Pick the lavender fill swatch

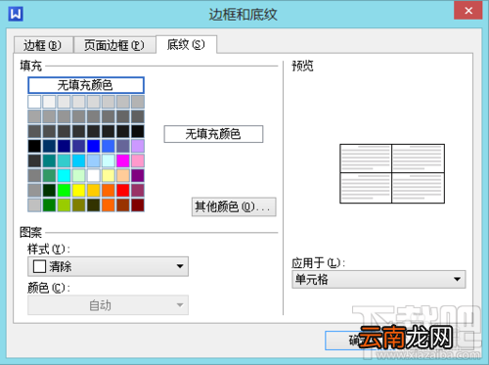(x=138, y=146)
